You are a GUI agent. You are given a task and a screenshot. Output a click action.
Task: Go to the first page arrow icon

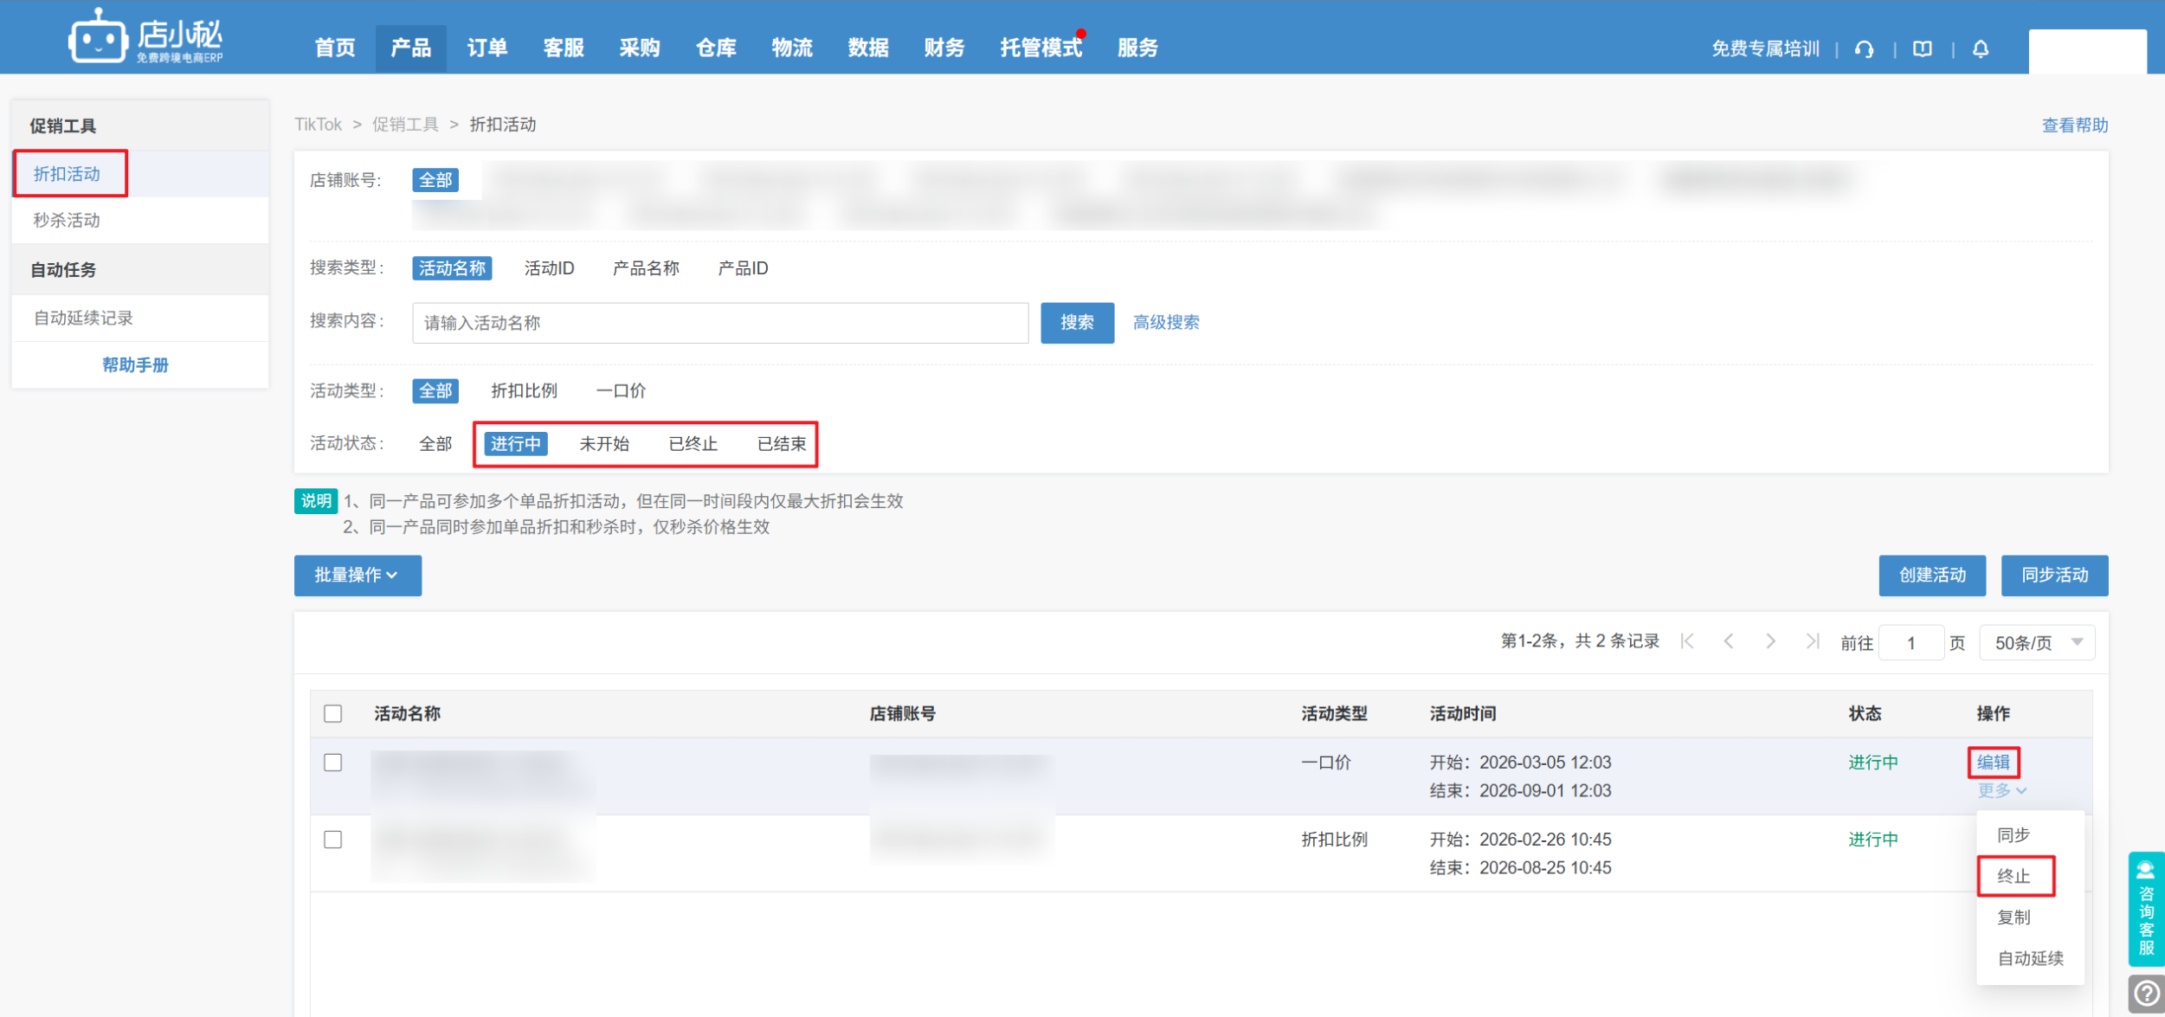1687,641
